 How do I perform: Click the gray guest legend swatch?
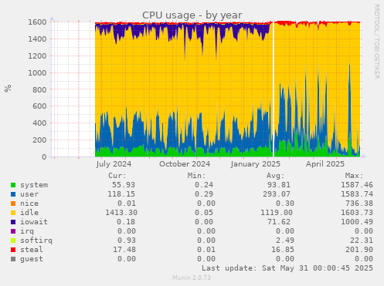[13, 259]
